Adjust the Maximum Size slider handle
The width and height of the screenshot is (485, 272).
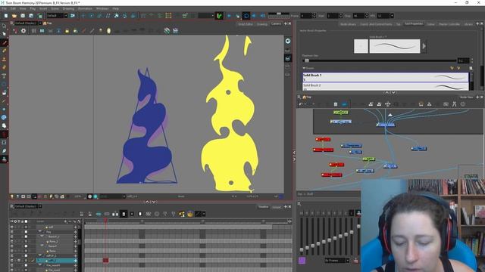(306, 60)
